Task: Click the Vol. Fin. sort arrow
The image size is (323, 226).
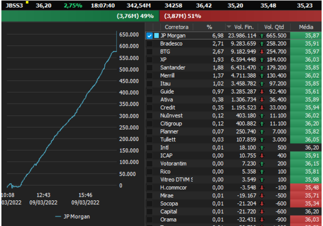Action: pos(229,27)
